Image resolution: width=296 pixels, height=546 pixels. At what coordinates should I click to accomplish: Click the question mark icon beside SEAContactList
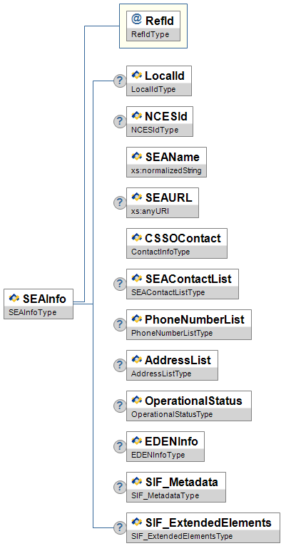coord(120,284)
